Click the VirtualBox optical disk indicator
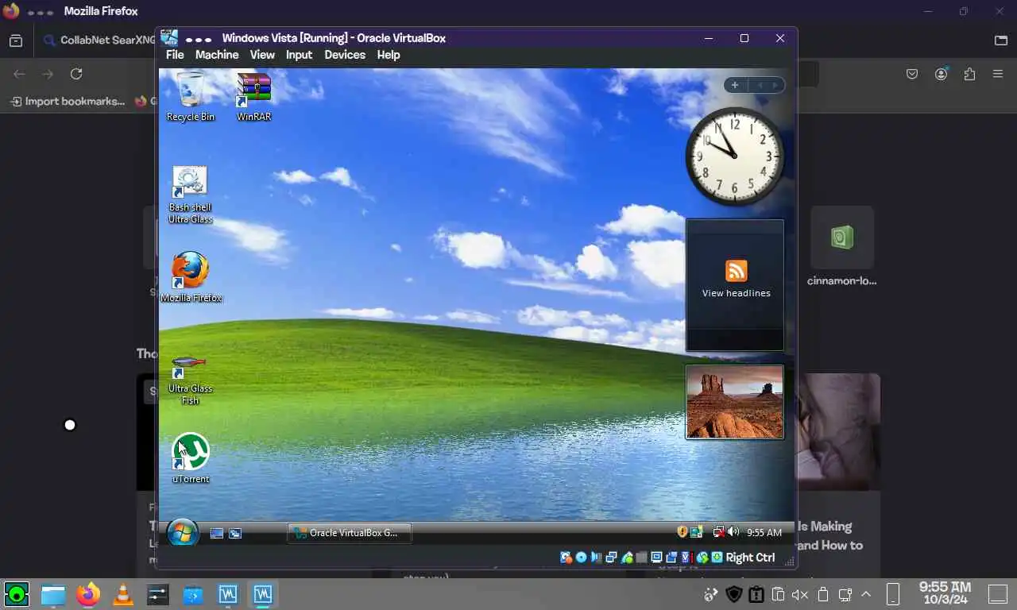The height and width of the screenshot is (610, 1017). point(581,558)
